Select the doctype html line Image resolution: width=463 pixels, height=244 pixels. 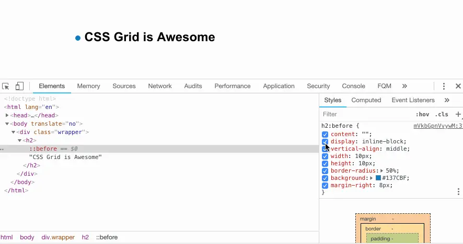[x=30, y=99]
